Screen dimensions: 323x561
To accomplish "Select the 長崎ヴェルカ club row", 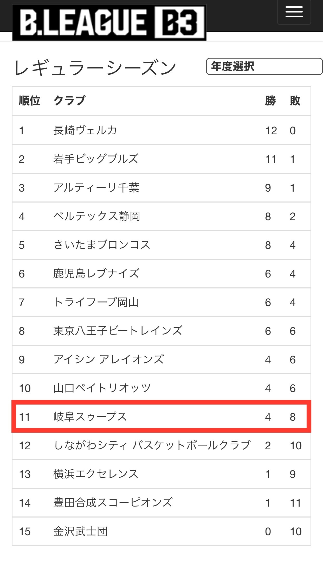I will 161,130.
